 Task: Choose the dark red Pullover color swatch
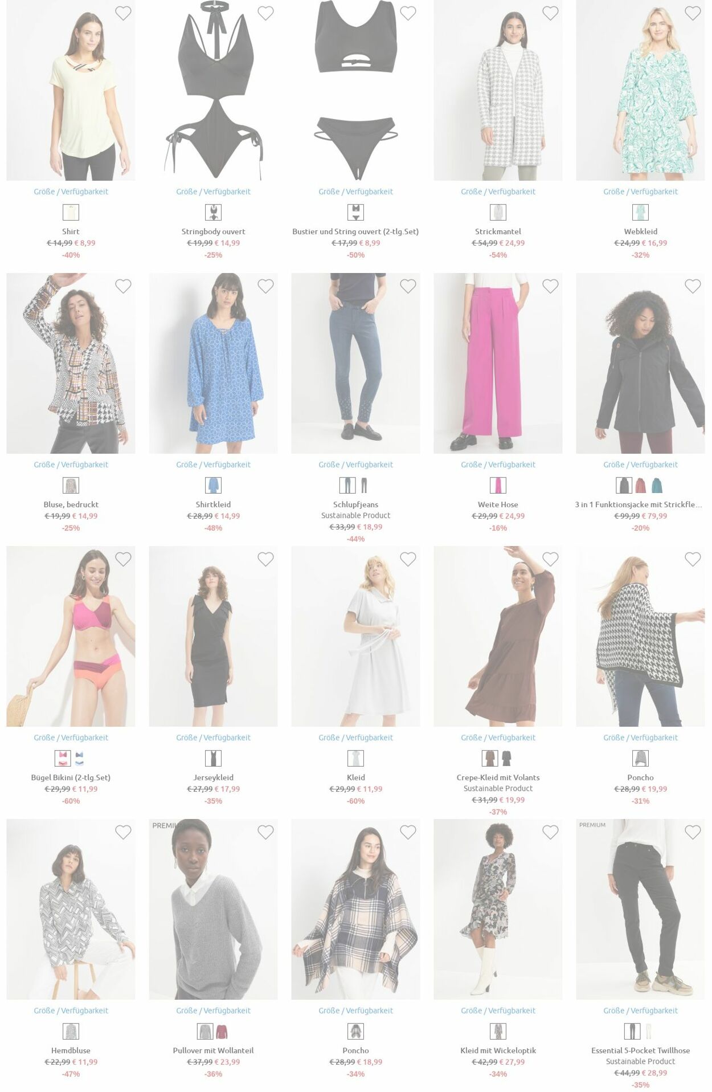tap(222, 1032)
